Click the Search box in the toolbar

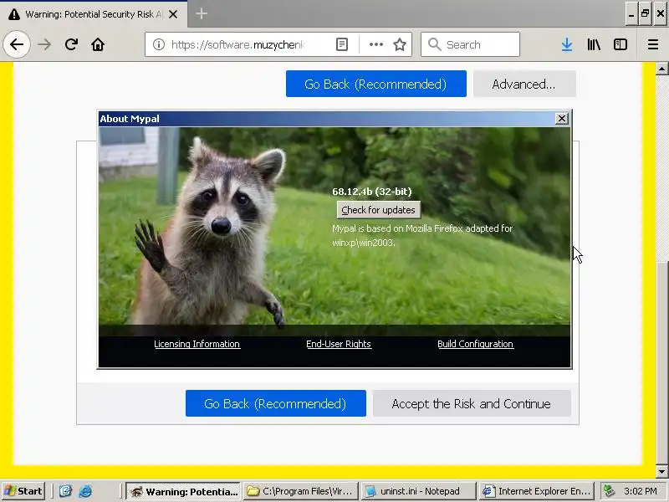470,44
